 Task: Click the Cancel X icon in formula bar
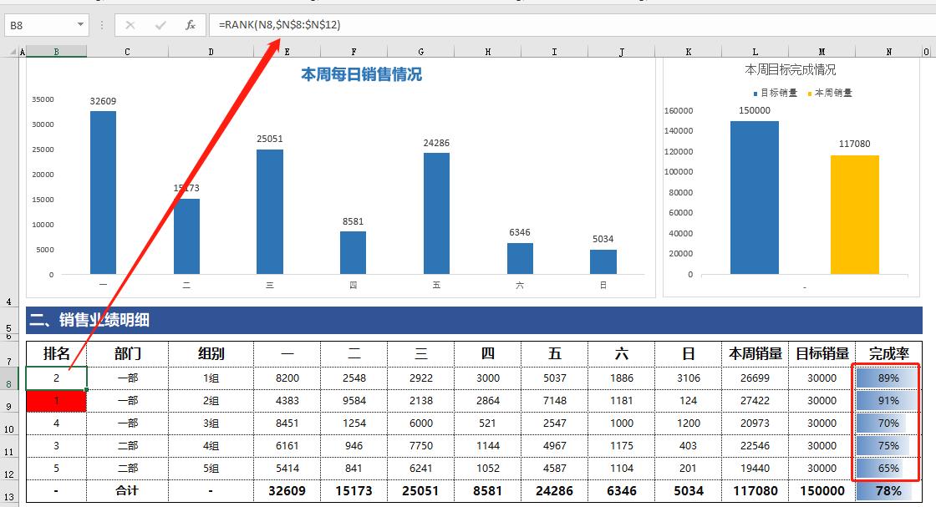(130, 25)
